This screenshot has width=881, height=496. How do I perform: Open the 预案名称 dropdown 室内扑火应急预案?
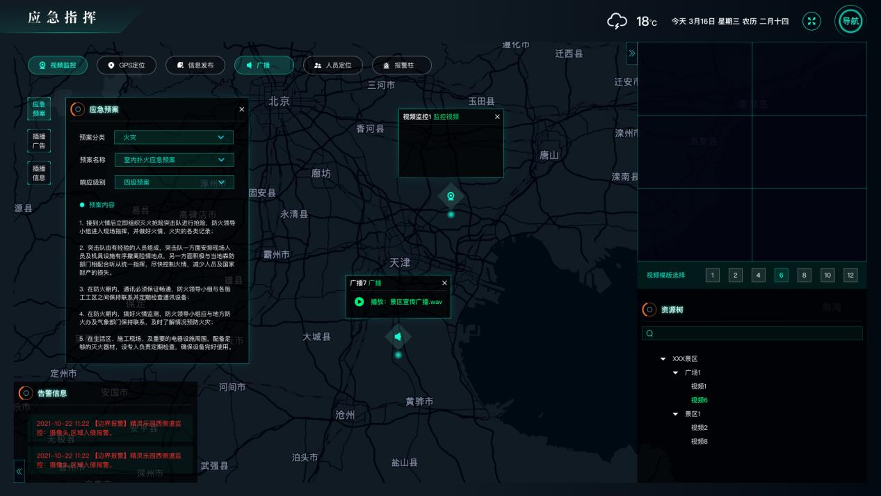pyautogui.click(x=174, y=160)
